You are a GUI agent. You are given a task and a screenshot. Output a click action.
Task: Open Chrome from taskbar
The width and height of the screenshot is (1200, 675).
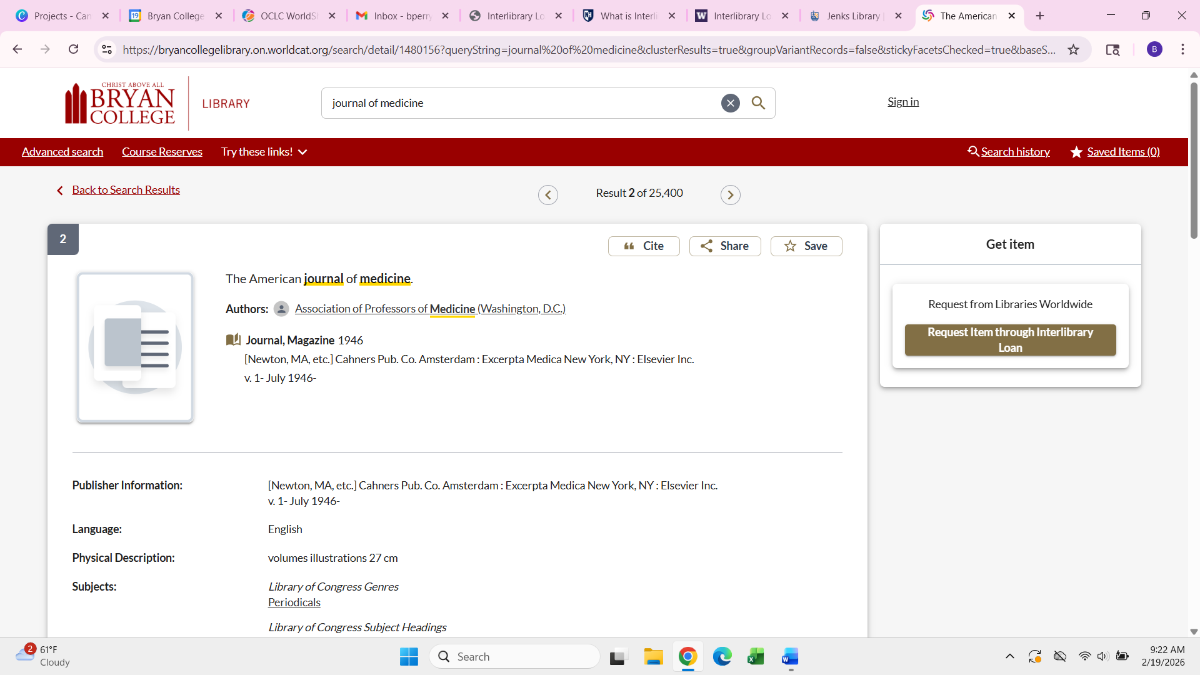[x=687, y=657]
